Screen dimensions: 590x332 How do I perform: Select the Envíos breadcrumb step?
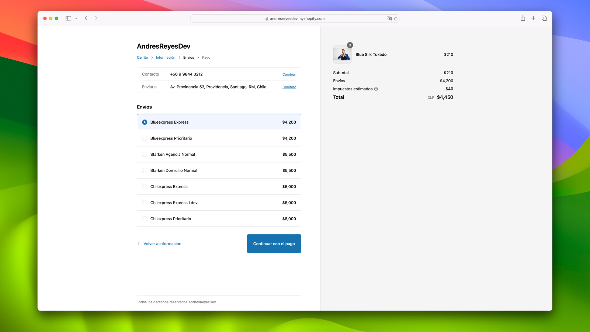point(188,58)
